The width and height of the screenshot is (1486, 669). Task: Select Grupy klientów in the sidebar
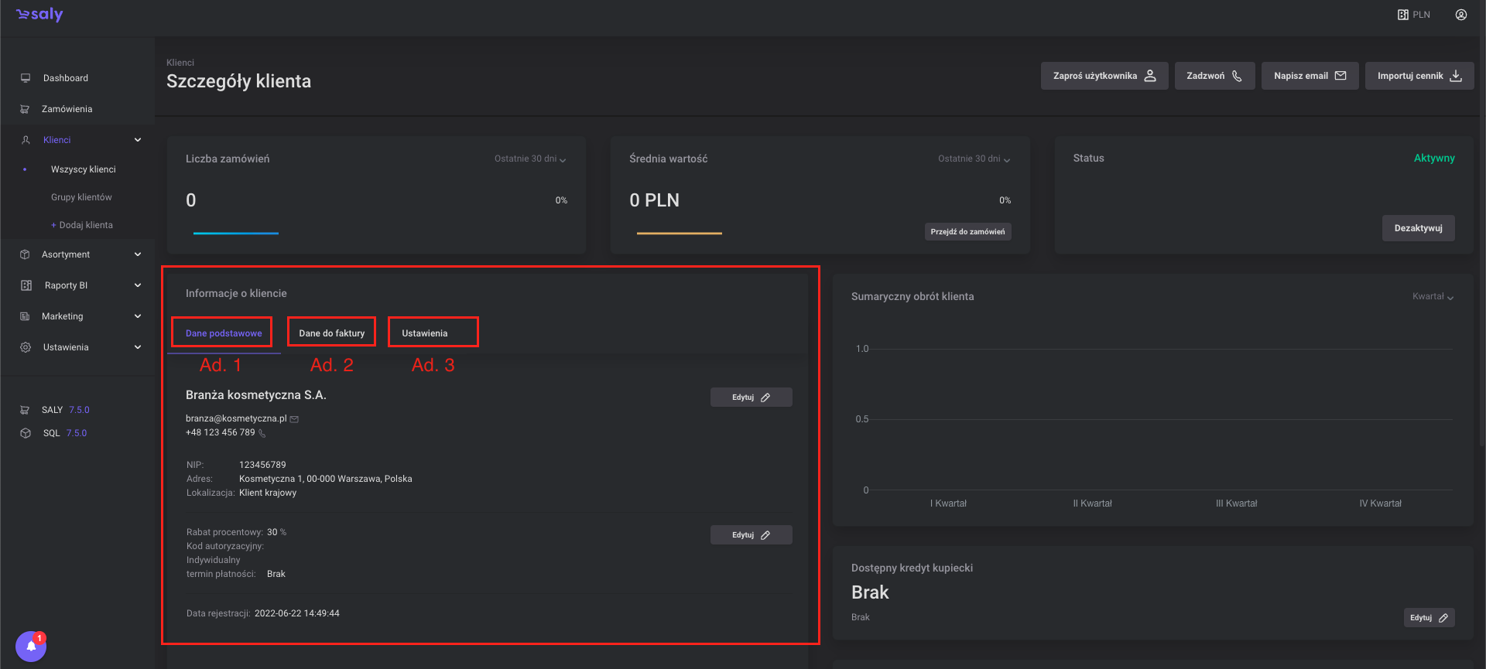pos(81,197)
